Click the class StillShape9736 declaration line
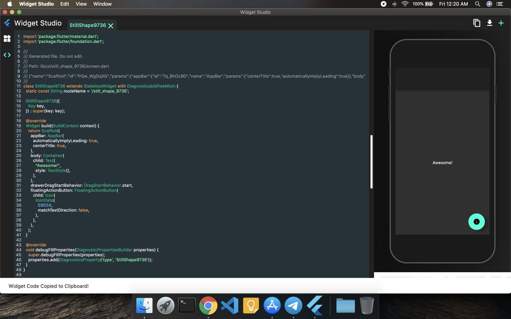The height and width of the screenshot is (319, 511). click(100, 86)
